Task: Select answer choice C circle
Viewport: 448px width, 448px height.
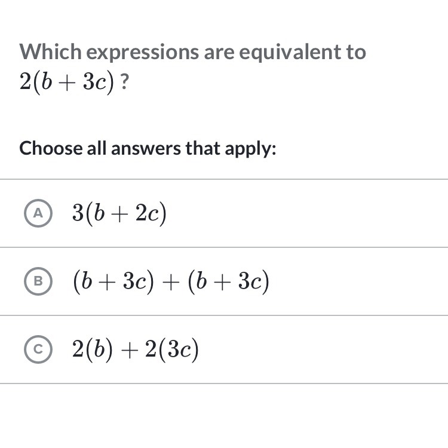Action: [38, 349]
